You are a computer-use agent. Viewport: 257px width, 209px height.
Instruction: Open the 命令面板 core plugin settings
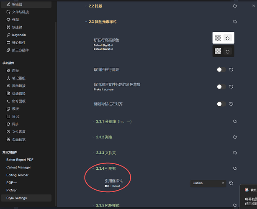click(19, 101)
